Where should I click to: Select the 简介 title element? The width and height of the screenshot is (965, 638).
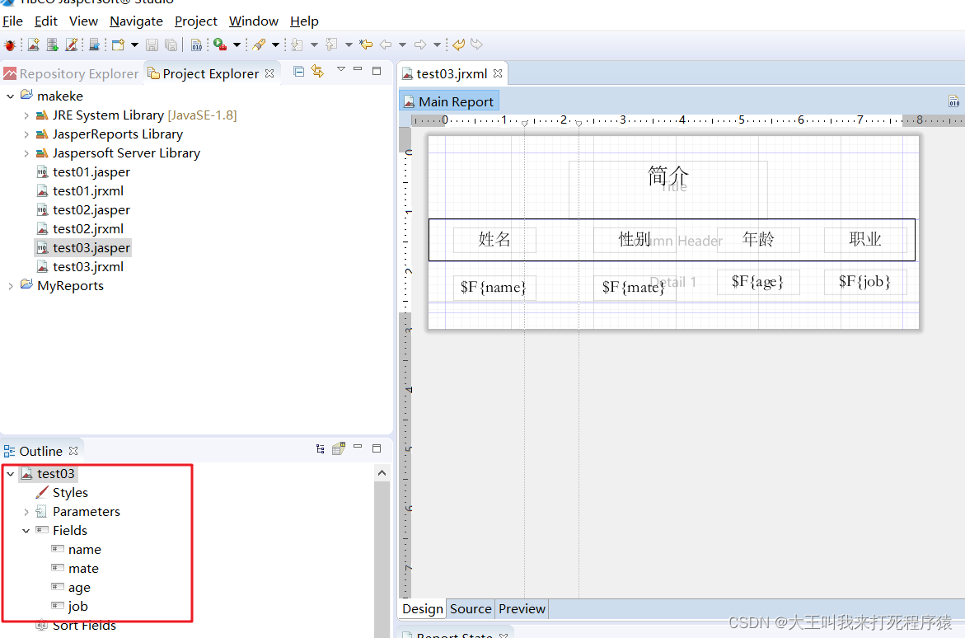coord(668,189)
